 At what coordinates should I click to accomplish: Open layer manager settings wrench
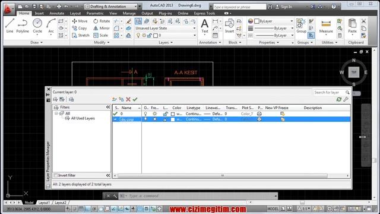click(x=346, y=99)
